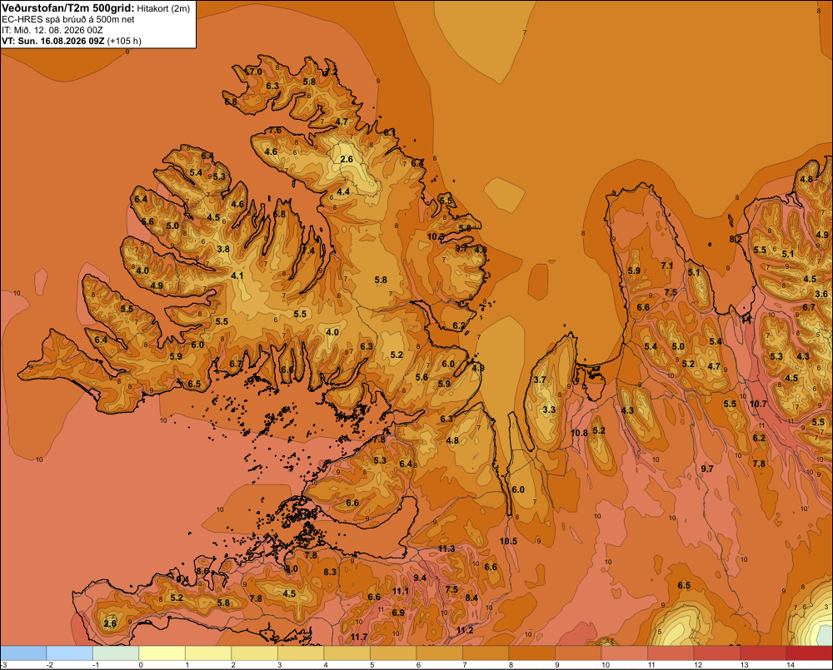Select the 10.8 temperature label near the fjord
Image resolution: width=833 pixels, height=670 pixels.
pyautogui.click(x=579, y=433)
